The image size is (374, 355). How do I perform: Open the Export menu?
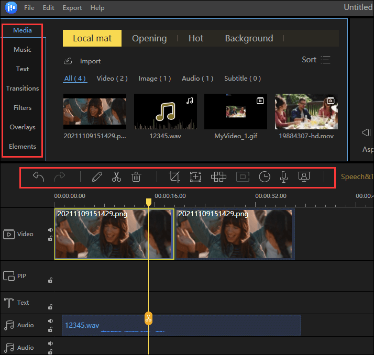72,8
